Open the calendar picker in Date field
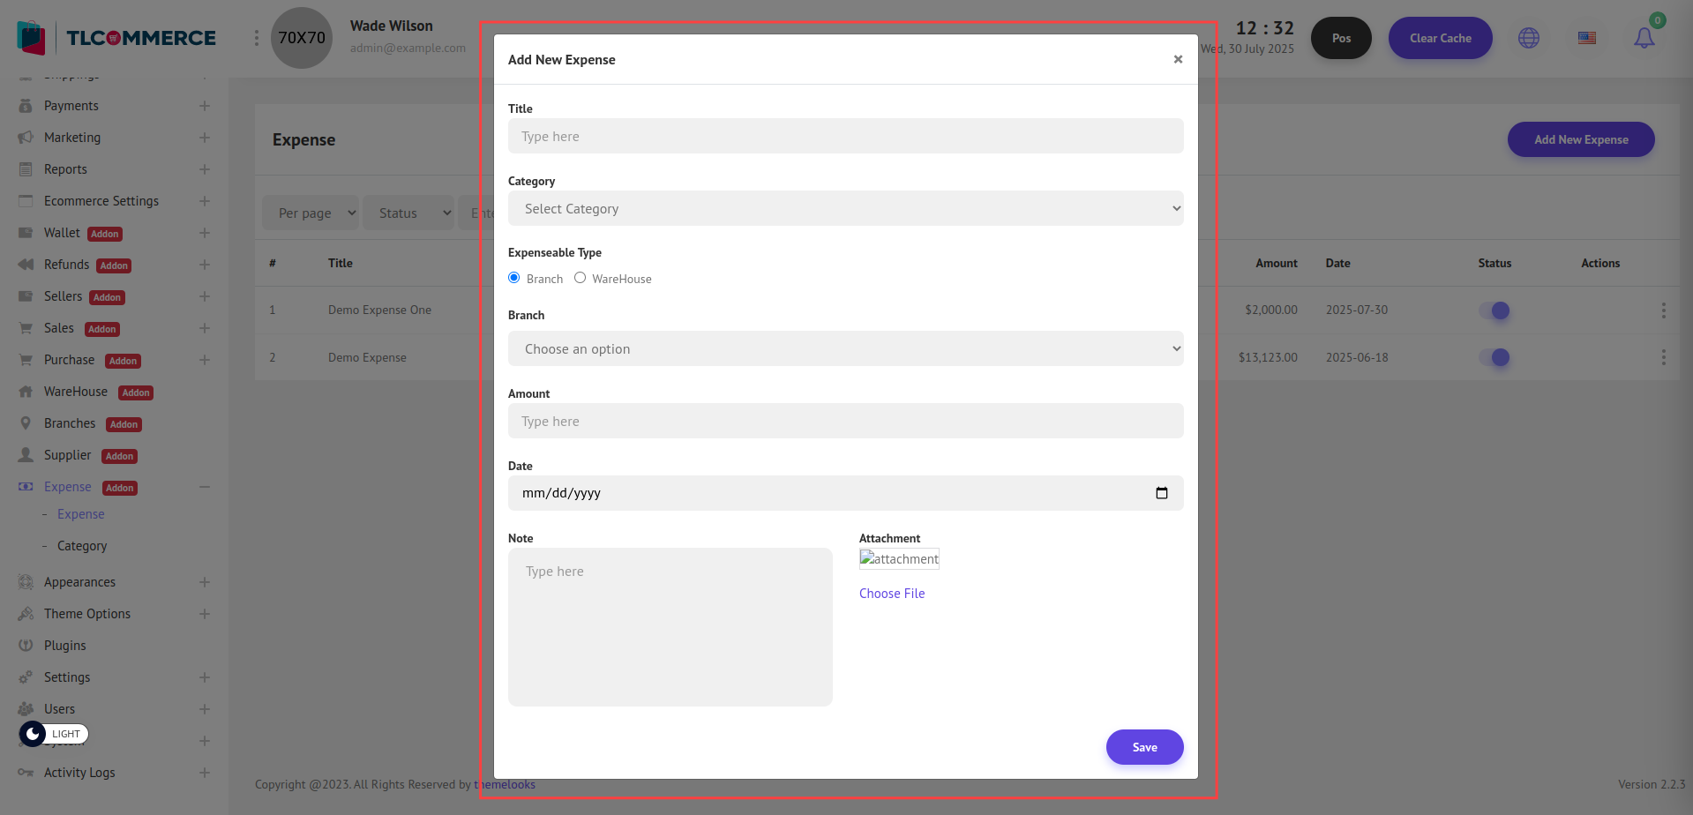 pyautogui.click(x=1161, y=493)
